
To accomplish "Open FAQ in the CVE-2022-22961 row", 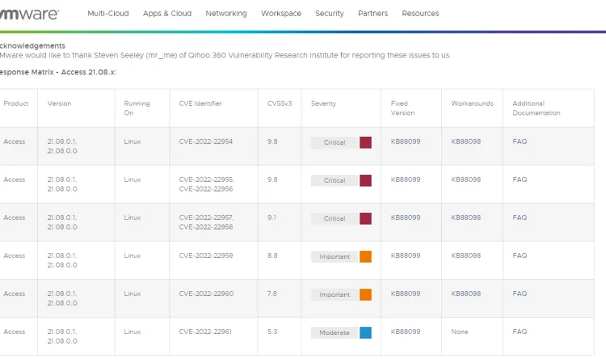I will [x=520, y=332].
